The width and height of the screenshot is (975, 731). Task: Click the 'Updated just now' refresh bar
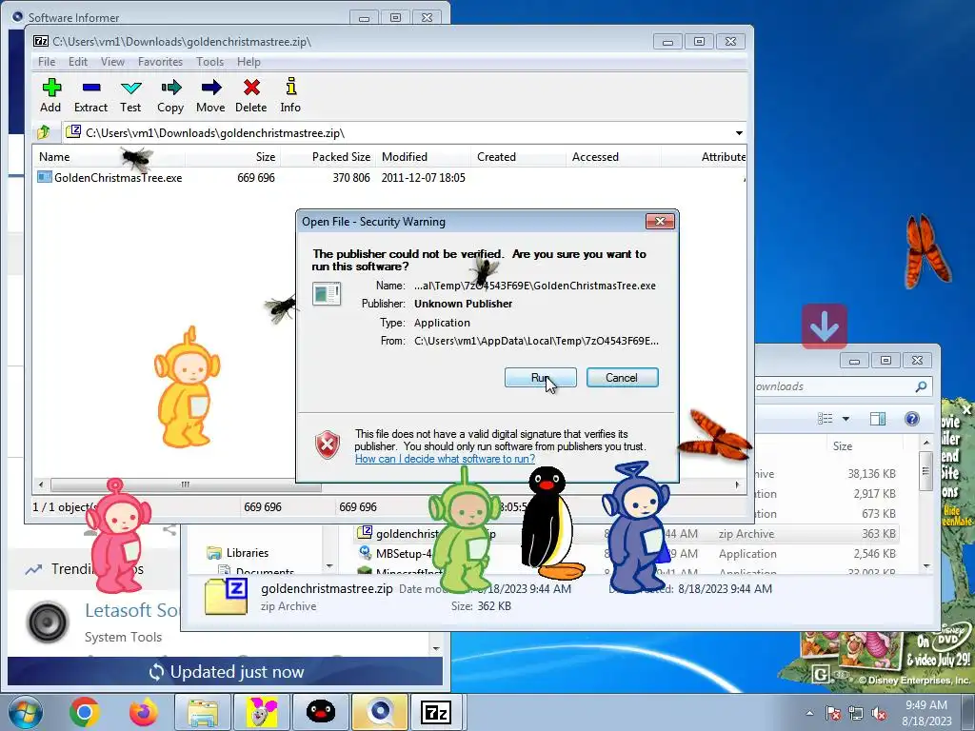(x=225, y=672)
